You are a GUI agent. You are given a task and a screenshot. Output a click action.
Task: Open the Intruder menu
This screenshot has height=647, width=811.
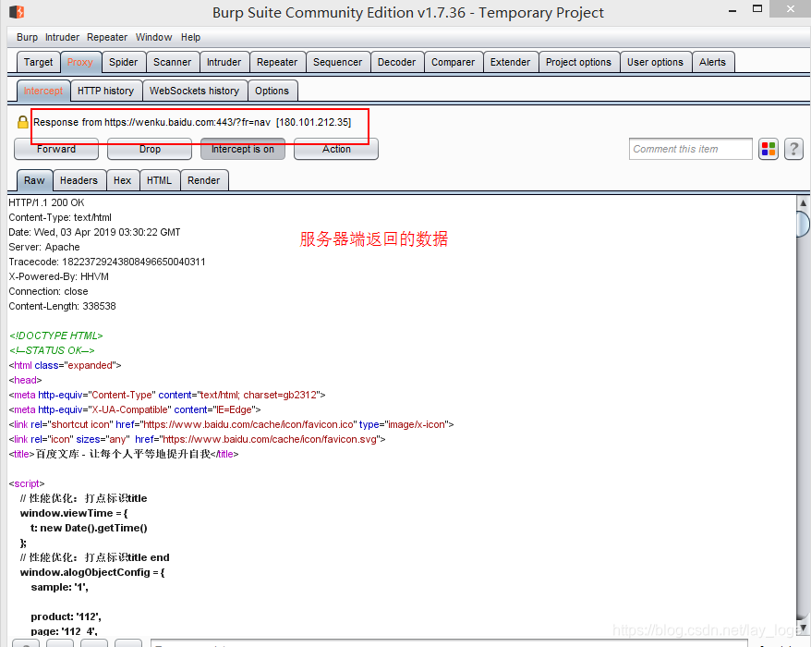coord(62,37)
